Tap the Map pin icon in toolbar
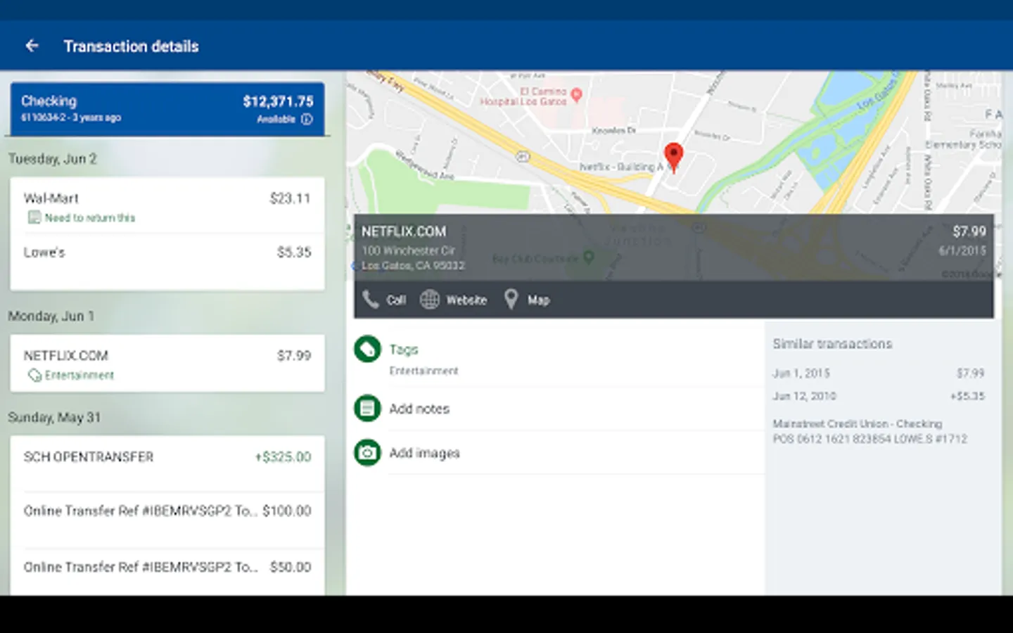This screenshot has height=633, width=1013. [x=511, y=300]
